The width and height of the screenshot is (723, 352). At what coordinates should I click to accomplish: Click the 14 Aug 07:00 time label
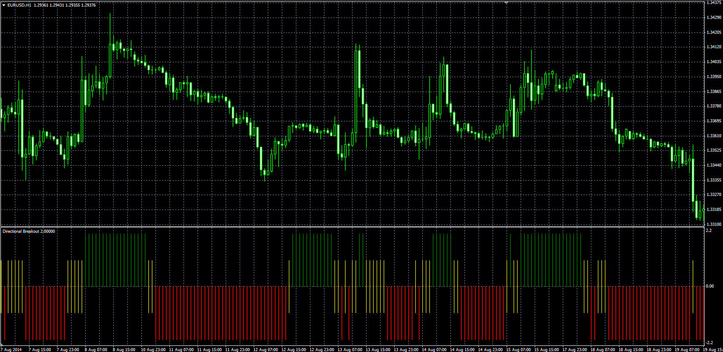point(434,350)
